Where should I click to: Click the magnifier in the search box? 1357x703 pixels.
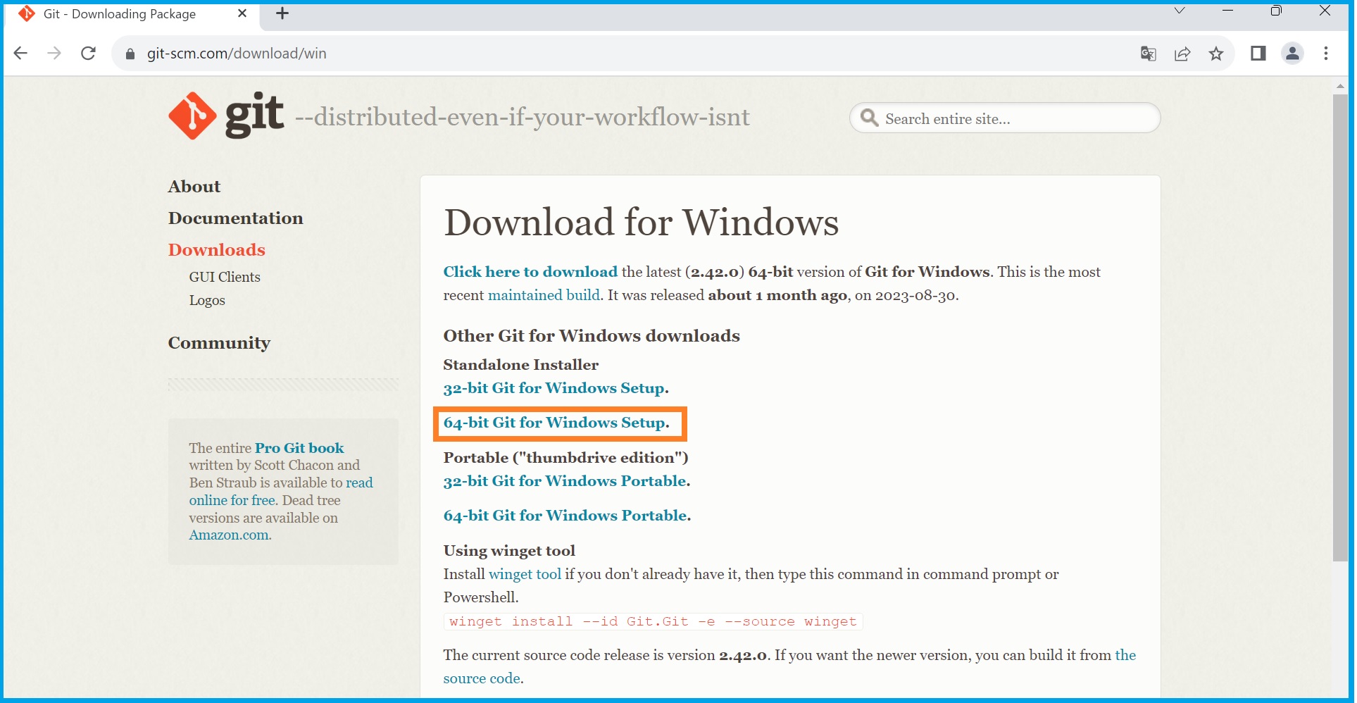(870, 118)
